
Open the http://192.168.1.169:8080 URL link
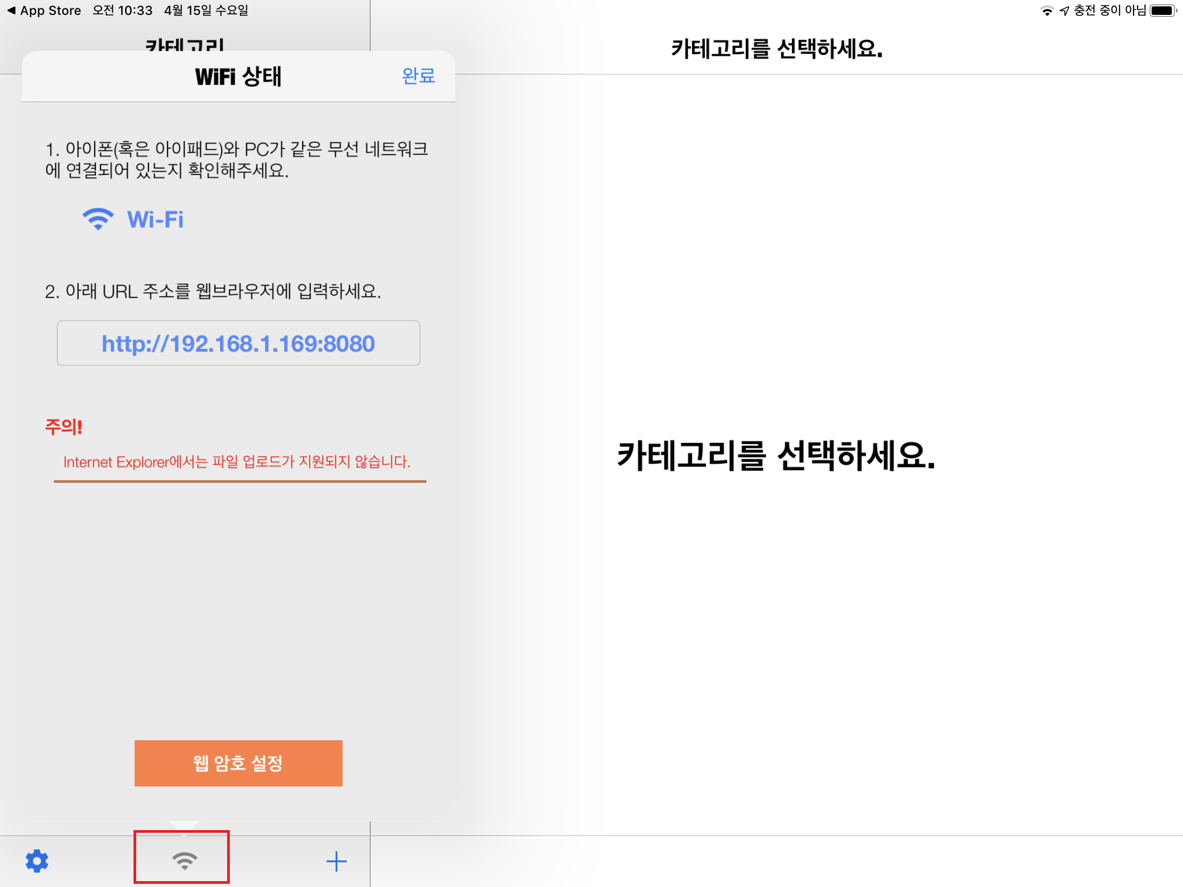(x=238, y=343)
